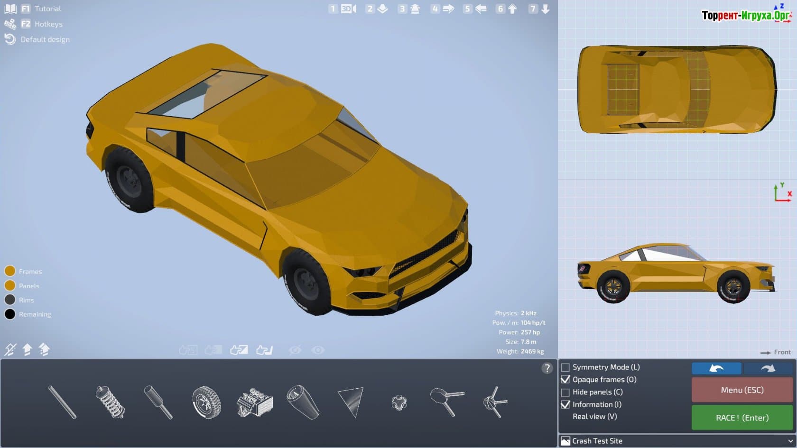Select the spring suspension part
The image size is (797, 448).
110,402
